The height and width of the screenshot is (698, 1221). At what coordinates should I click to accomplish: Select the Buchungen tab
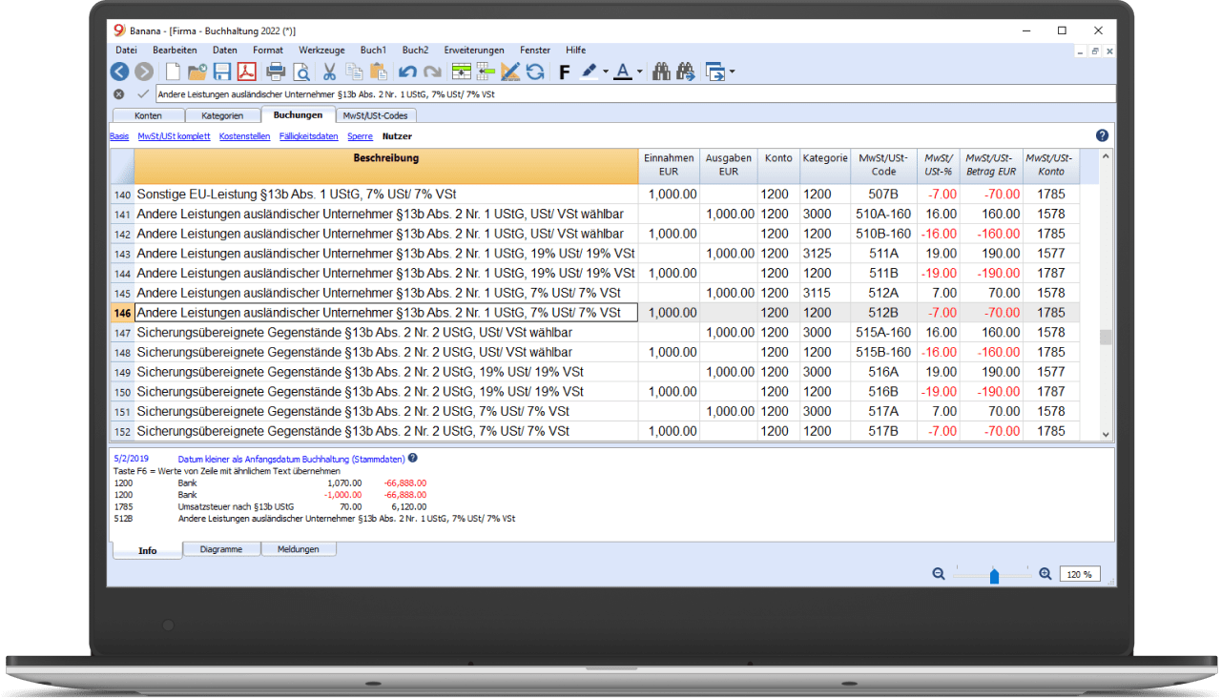(298, 114)
